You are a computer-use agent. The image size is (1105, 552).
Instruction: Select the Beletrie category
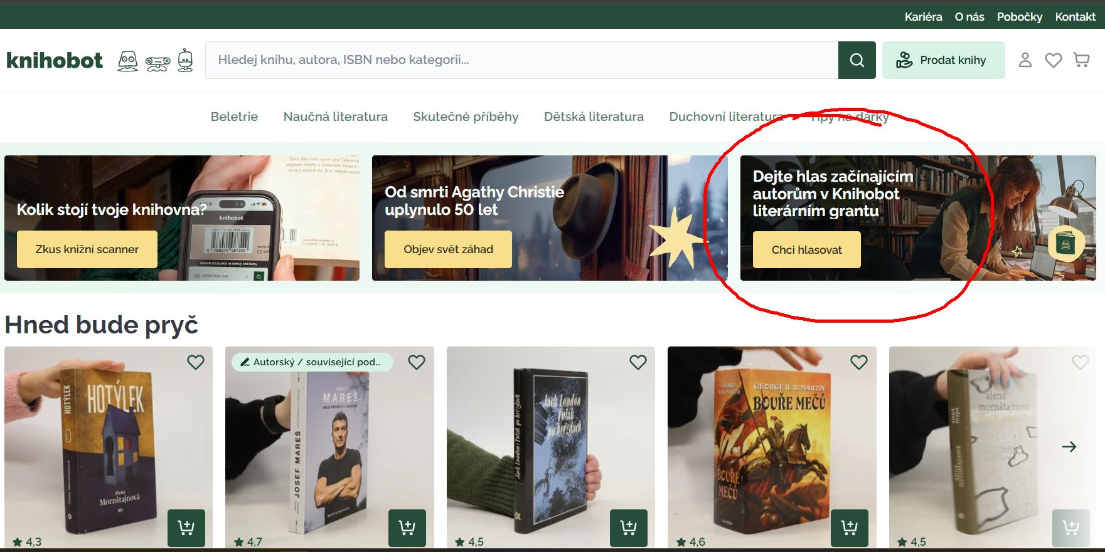(x=234, y=117)
